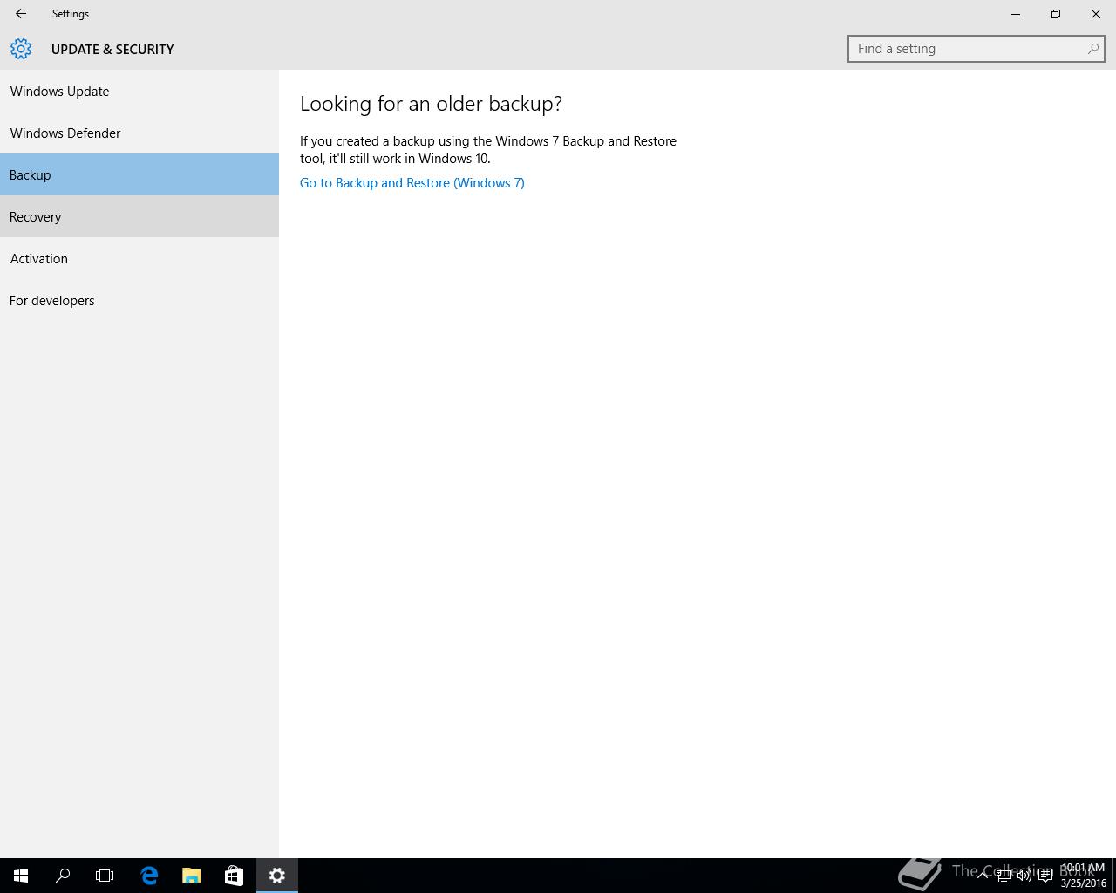This screenshot has width=1116, height=893.
Task: Click the UPDATE & SECURITY header title
Action: point(112,49)
